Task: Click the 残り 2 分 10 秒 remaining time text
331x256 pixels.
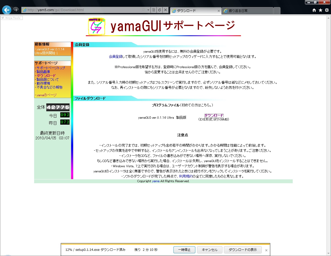Action: [146, 250]
